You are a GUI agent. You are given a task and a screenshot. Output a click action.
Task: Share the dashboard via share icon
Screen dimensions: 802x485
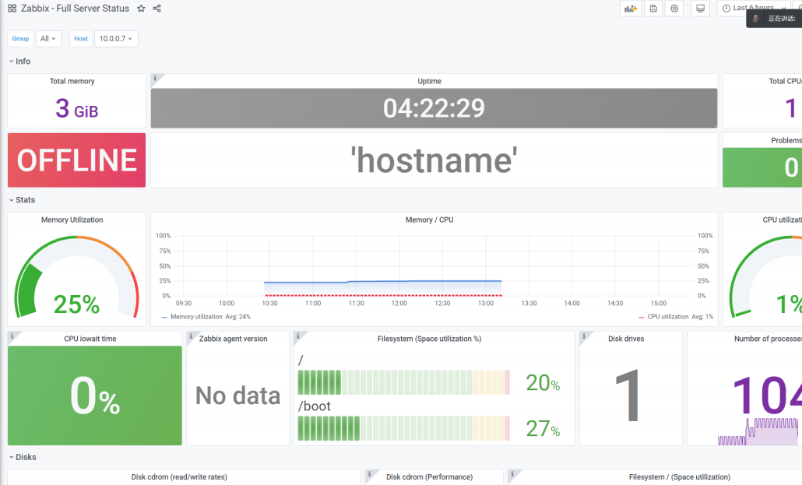pos(157,9)
